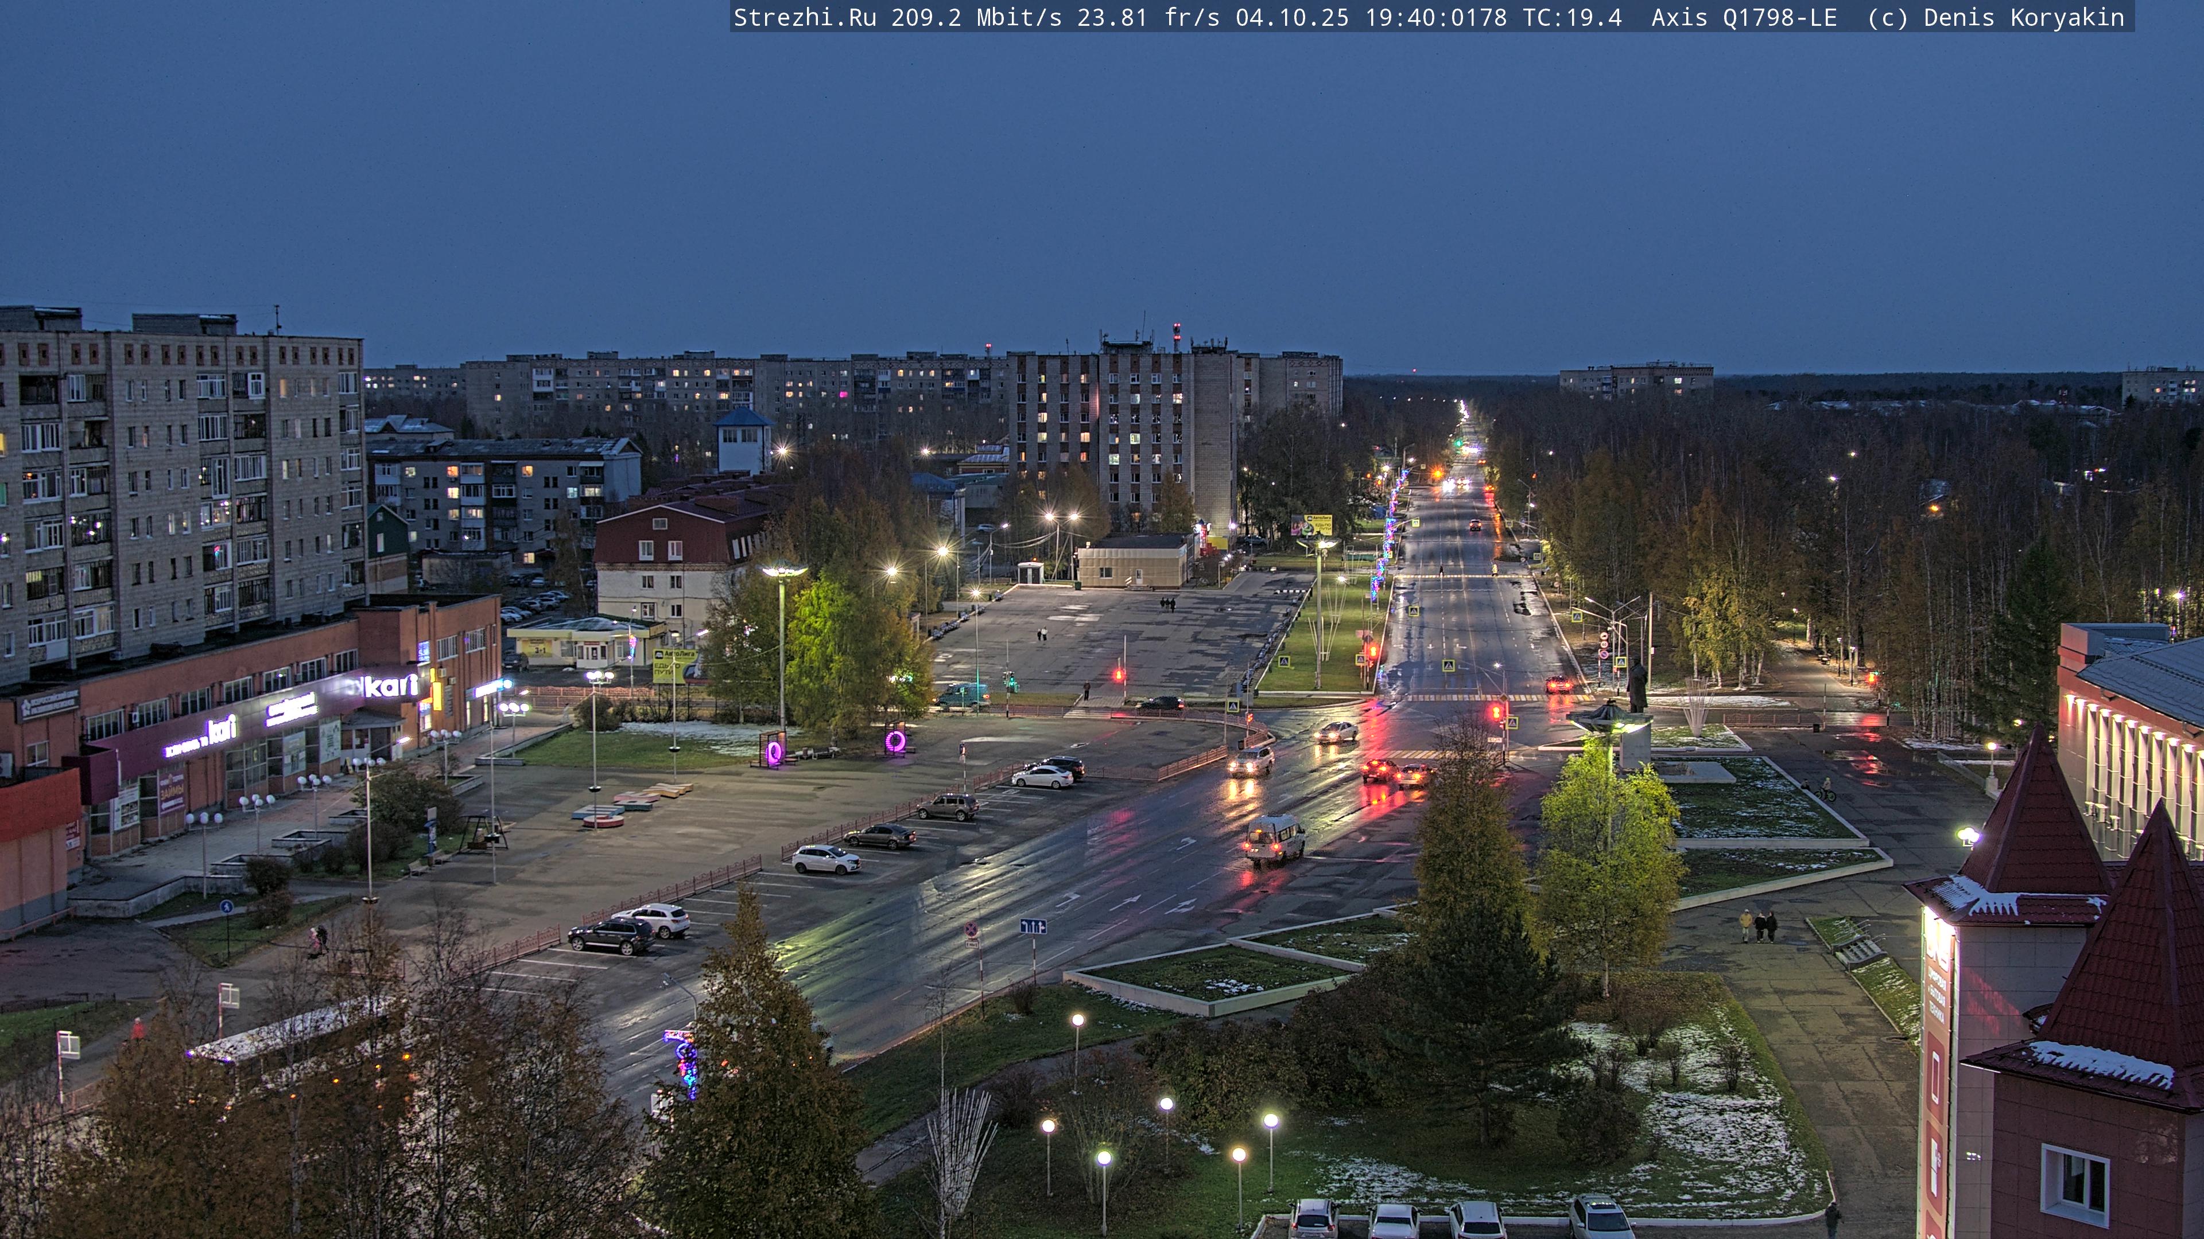This screenshot has height=1239, width=2204.
Task: Click the TC:19.4 temperature readout
Action: (x=1571, y=17)
